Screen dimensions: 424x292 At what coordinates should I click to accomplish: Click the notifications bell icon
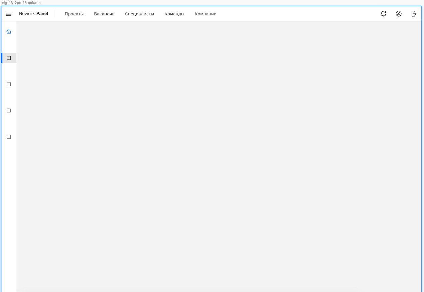coord(383,14)
